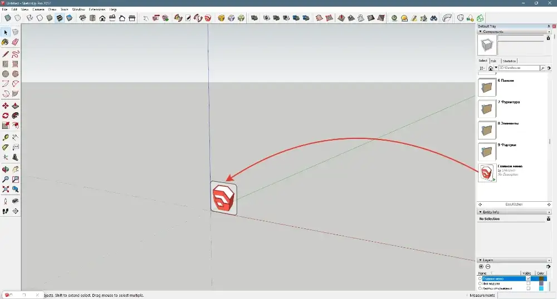Select the Freehand drawing tool
Image resolution: width=557 pixels, height=299 pixels.
click(x=15, y=54)
